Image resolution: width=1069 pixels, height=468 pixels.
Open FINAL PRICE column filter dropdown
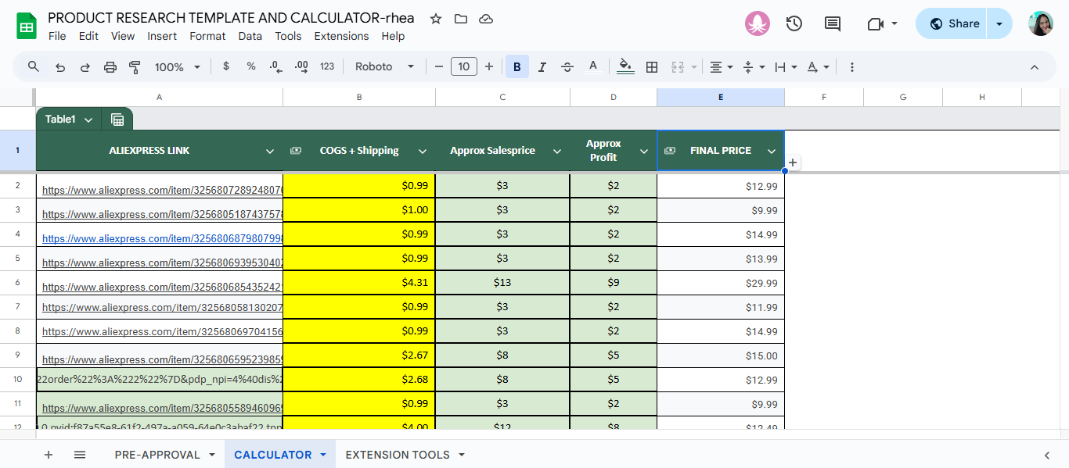click(772, 151)
